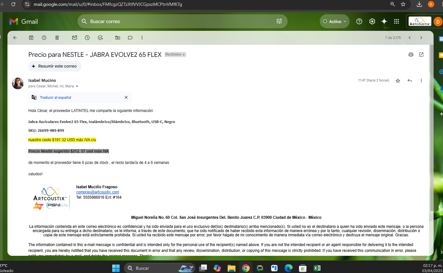The height and width of the screenshot is (273, 443).
Task: Open Google Chat from taskbar
Action: 260,268
